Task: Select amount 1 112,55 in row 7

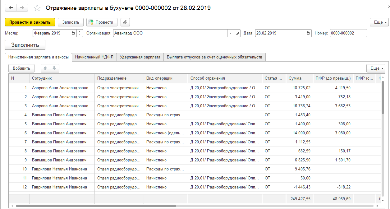Action: (303, 142)
